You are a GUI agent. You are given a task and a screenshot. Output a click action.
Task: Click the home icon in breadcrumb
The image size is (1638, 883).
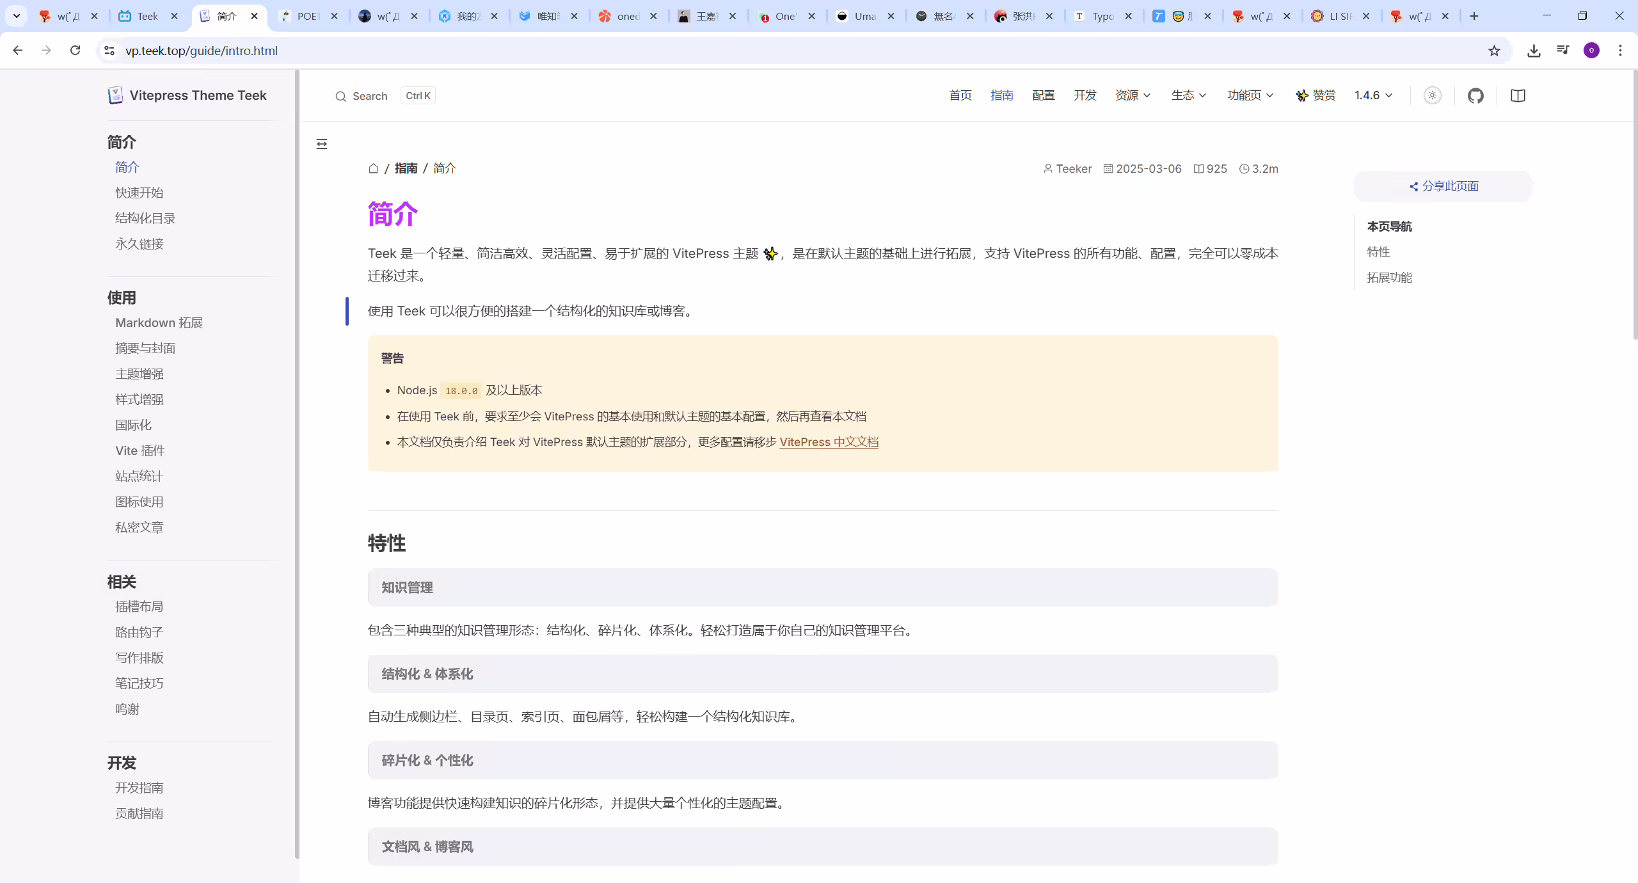tap(374, 168)
